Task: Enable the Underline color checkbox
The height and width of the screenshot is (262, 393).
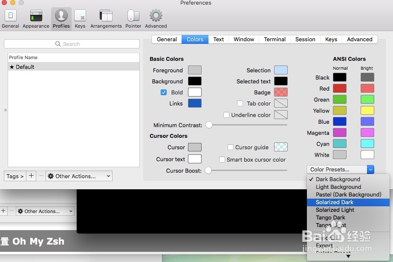Action: tap(226, 115)
